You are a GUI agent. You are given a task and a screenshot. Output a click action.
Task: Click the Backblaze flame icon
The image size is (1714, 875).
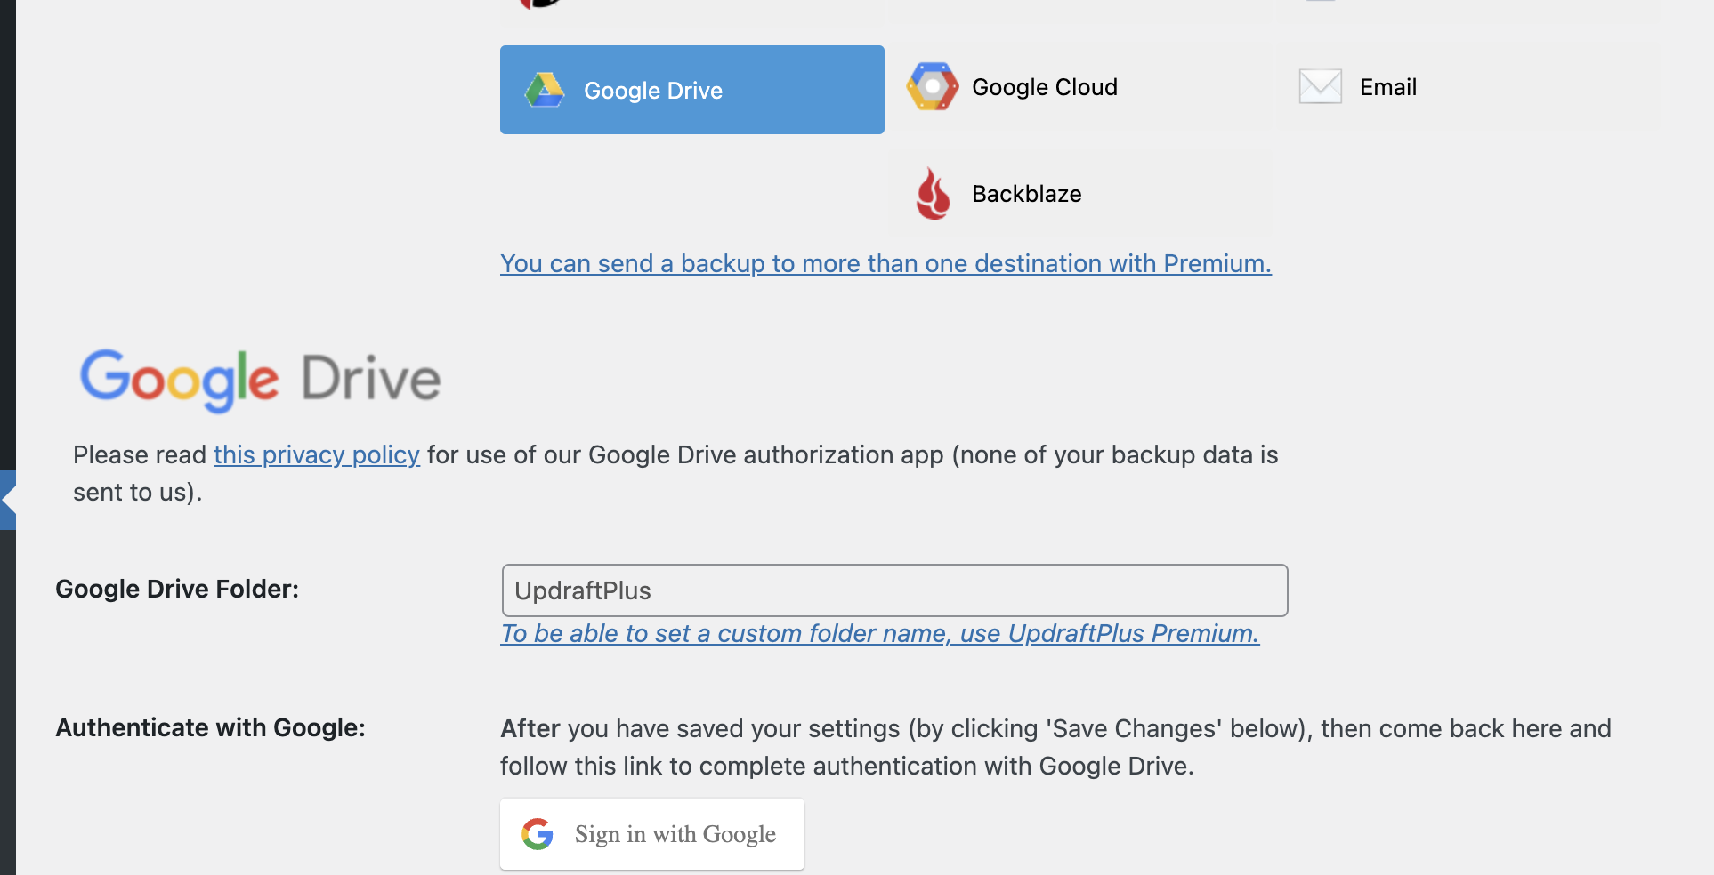933,193
